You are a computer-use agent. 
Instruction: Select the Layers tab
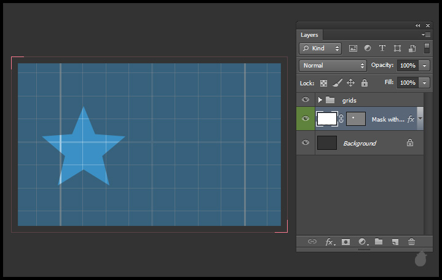click(x=309, y=35)
